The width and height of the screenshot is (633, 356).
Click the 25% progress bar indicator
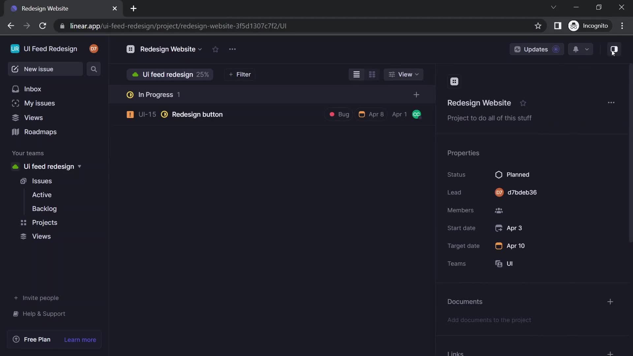click(202, 74)
